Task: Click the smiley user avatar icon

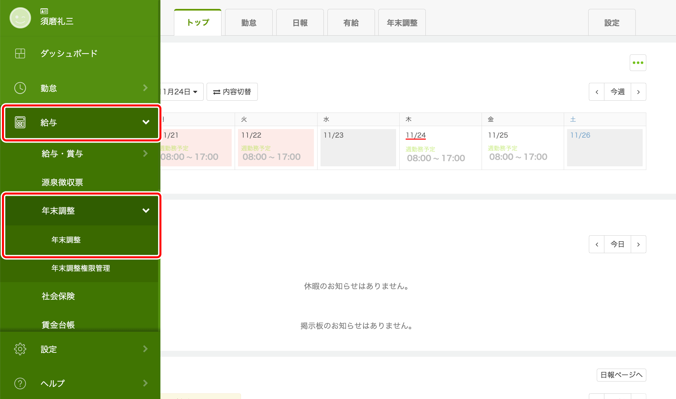Action: pos(20,18)
